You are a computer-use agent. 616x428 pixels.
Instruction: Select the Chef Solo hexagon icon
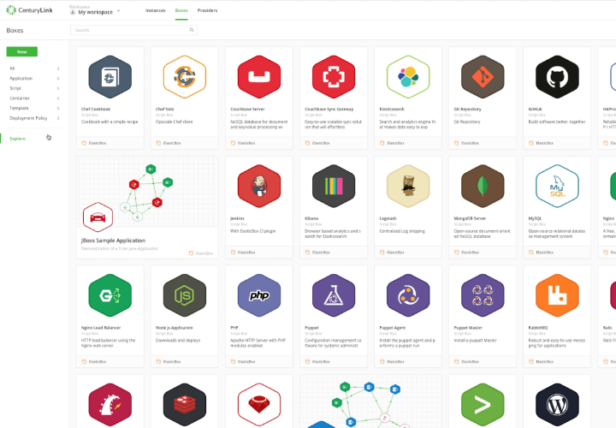tap(184, 77)
